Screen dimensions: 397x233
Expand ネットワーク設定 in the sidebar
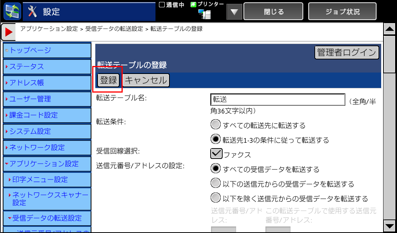click(x=47, y=147)
